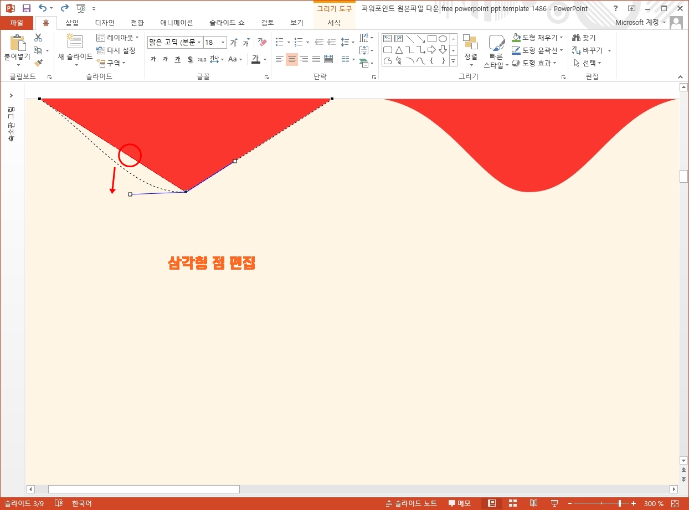
Task: Insert a new slide via slide icon
Action: (75, 42)
